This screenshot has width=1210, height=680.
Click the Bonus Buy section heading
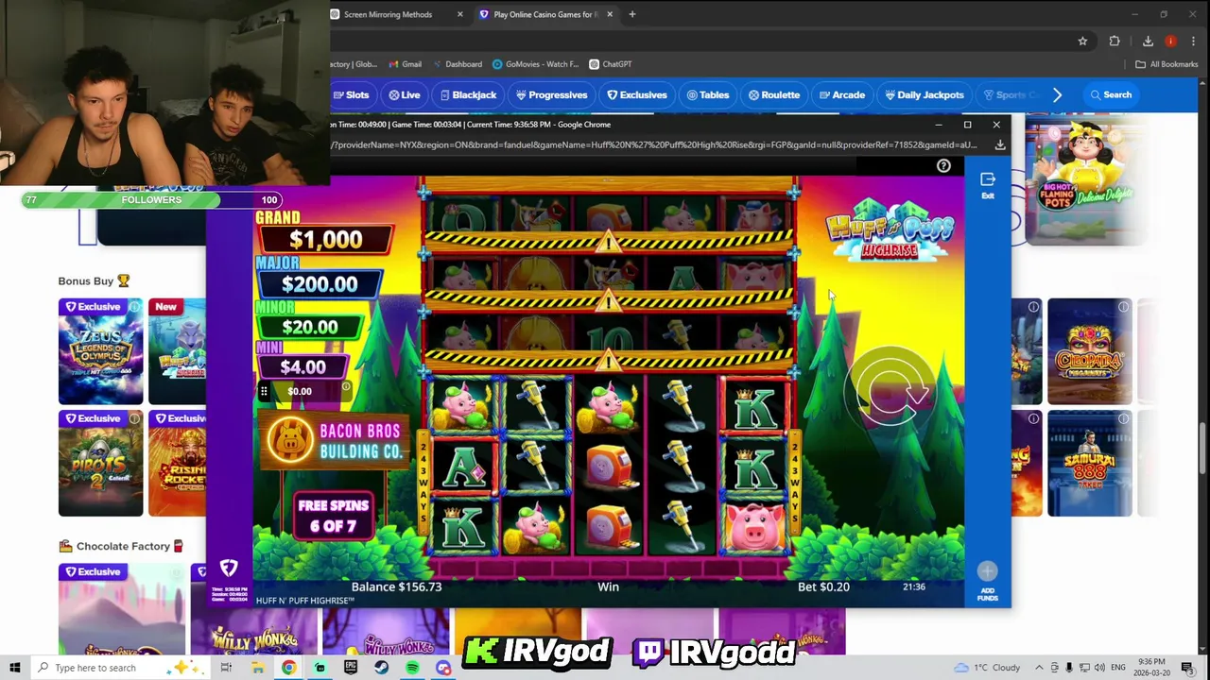pos(94,280)
